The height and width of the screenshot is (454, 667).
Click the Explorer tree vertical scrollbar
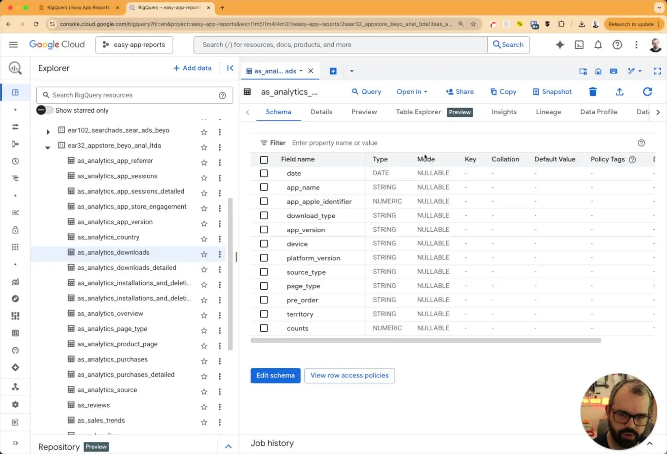[230, 274]
